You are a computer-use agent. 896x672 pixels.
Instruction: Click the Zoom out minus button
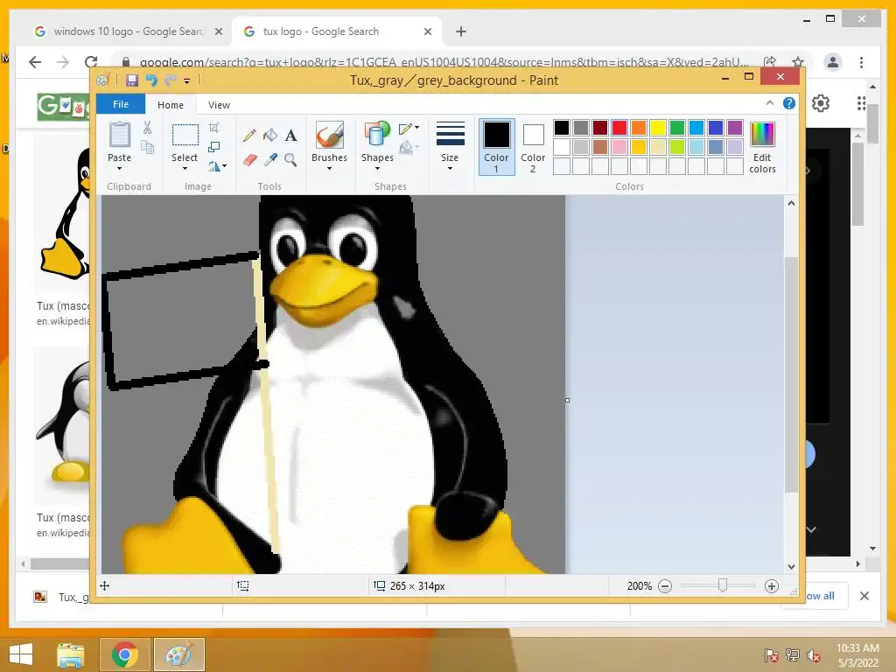pyautogui.click(x=665, y=586)
